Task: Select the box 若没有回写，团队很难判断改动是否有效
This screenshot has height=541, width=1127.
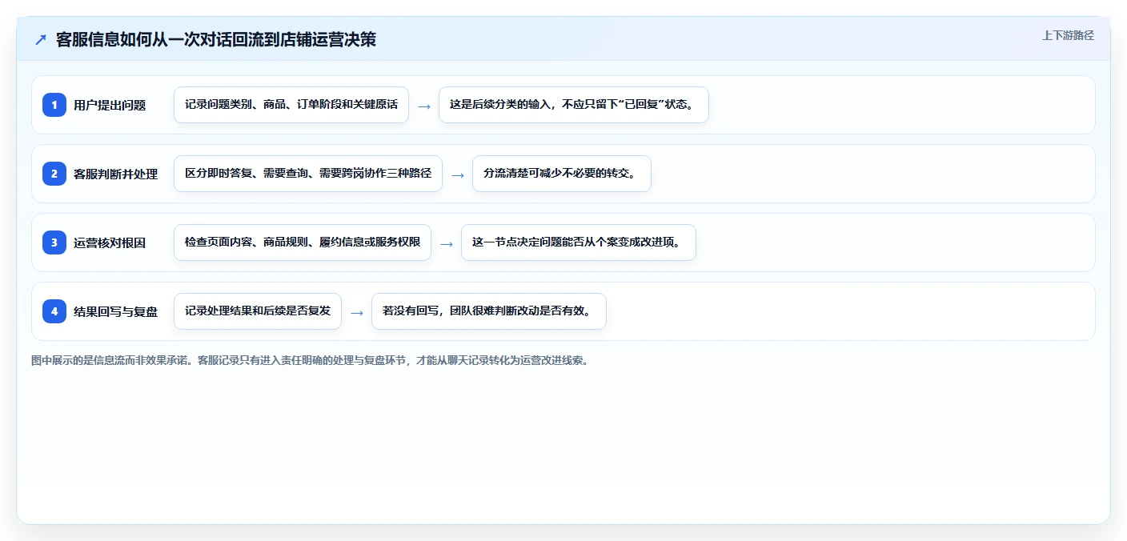Action: 489,311
